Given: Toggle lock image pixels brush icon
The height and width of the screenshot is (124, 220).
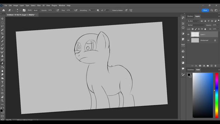Looking at the screenshot, I should click(196, 29).
